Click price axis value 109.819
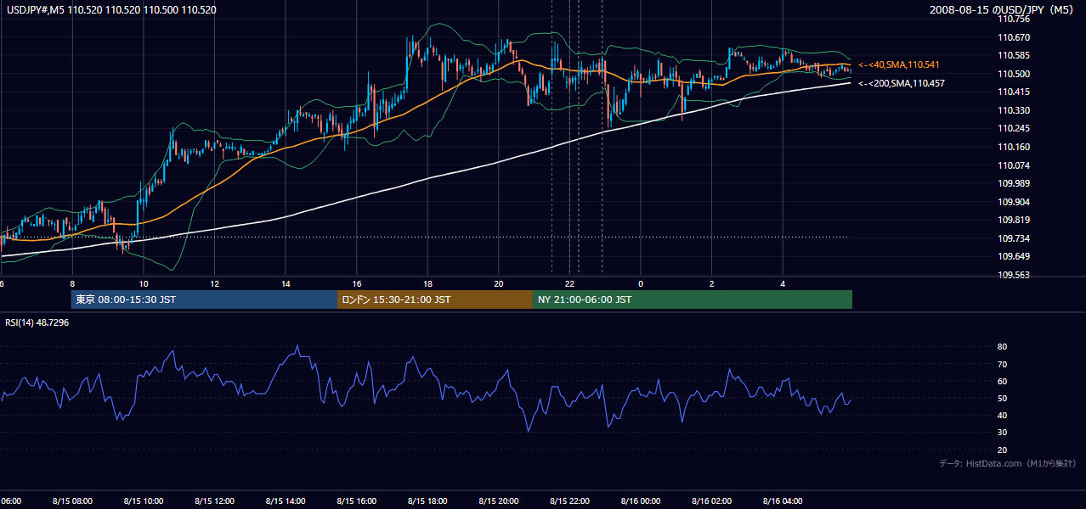Viewport: 1086px width, 509px height. (1013, 220)
